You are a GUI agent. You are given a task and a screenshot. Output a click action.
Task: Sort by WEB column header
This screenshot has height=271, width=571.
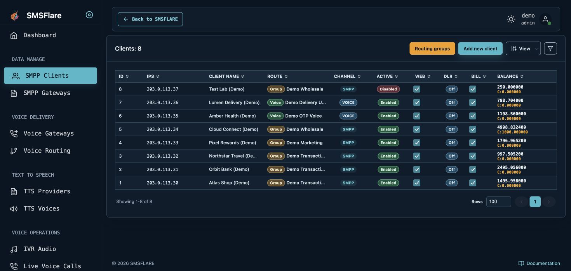pos(423,76)
